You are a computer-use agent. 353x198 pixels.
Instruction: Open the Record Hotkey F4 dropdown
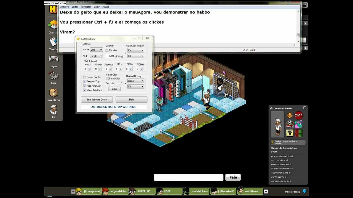pos(136,87)
